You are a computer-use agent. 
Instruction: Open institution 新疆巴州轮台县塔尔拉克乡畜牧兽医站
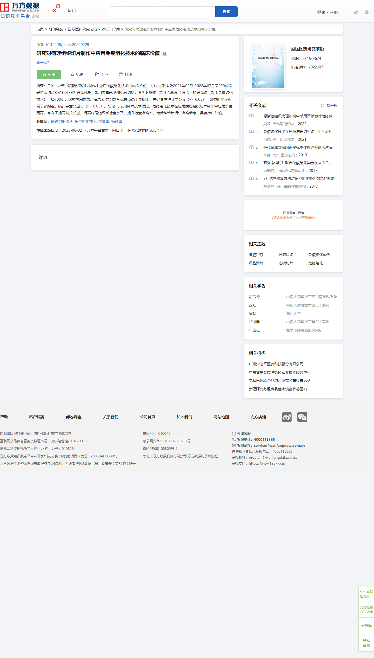[280, 381]
